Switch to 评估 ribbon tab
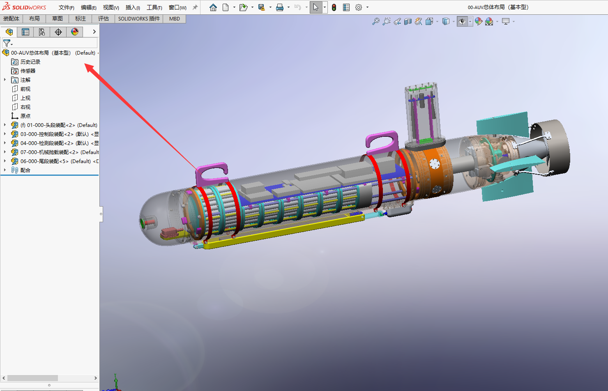Image resolution: width=608 pixels, height=391 pixels. 104,18
